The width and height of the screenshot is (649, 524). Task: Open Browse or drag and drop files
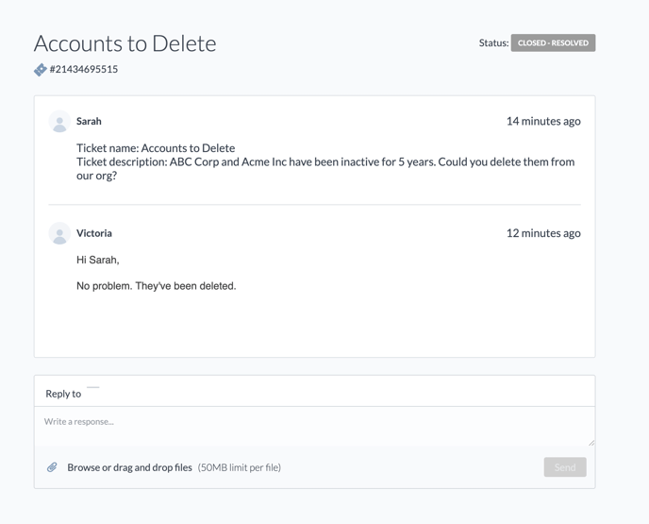[x=129, y=467]
